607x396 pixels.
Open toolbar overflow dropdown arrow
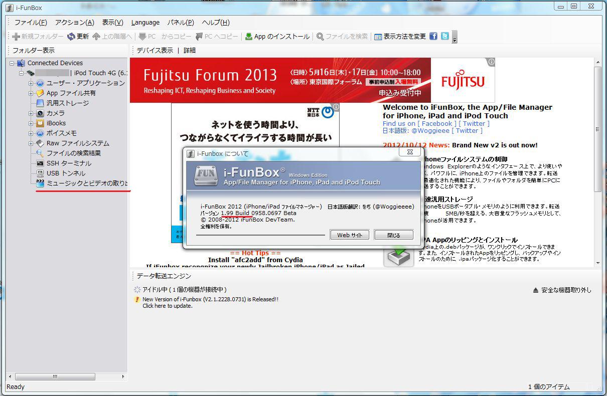coord(454,39)
